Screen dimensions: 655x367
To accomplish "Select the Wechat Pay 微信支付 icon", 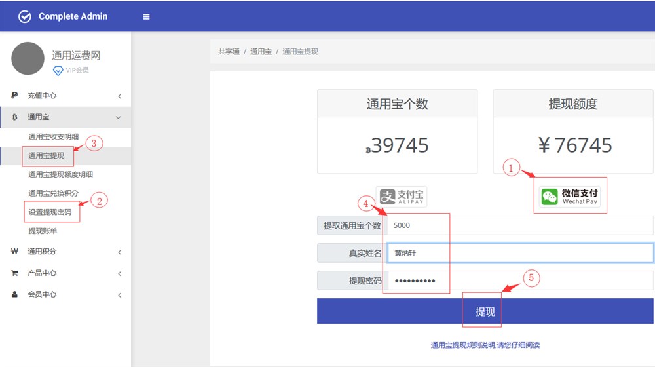I will [x=570, y=197].
